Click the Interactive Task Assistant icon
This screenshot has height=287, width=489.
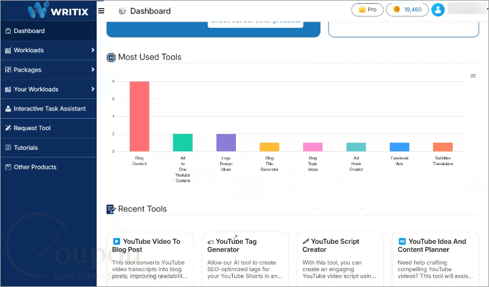coord(8,109)
